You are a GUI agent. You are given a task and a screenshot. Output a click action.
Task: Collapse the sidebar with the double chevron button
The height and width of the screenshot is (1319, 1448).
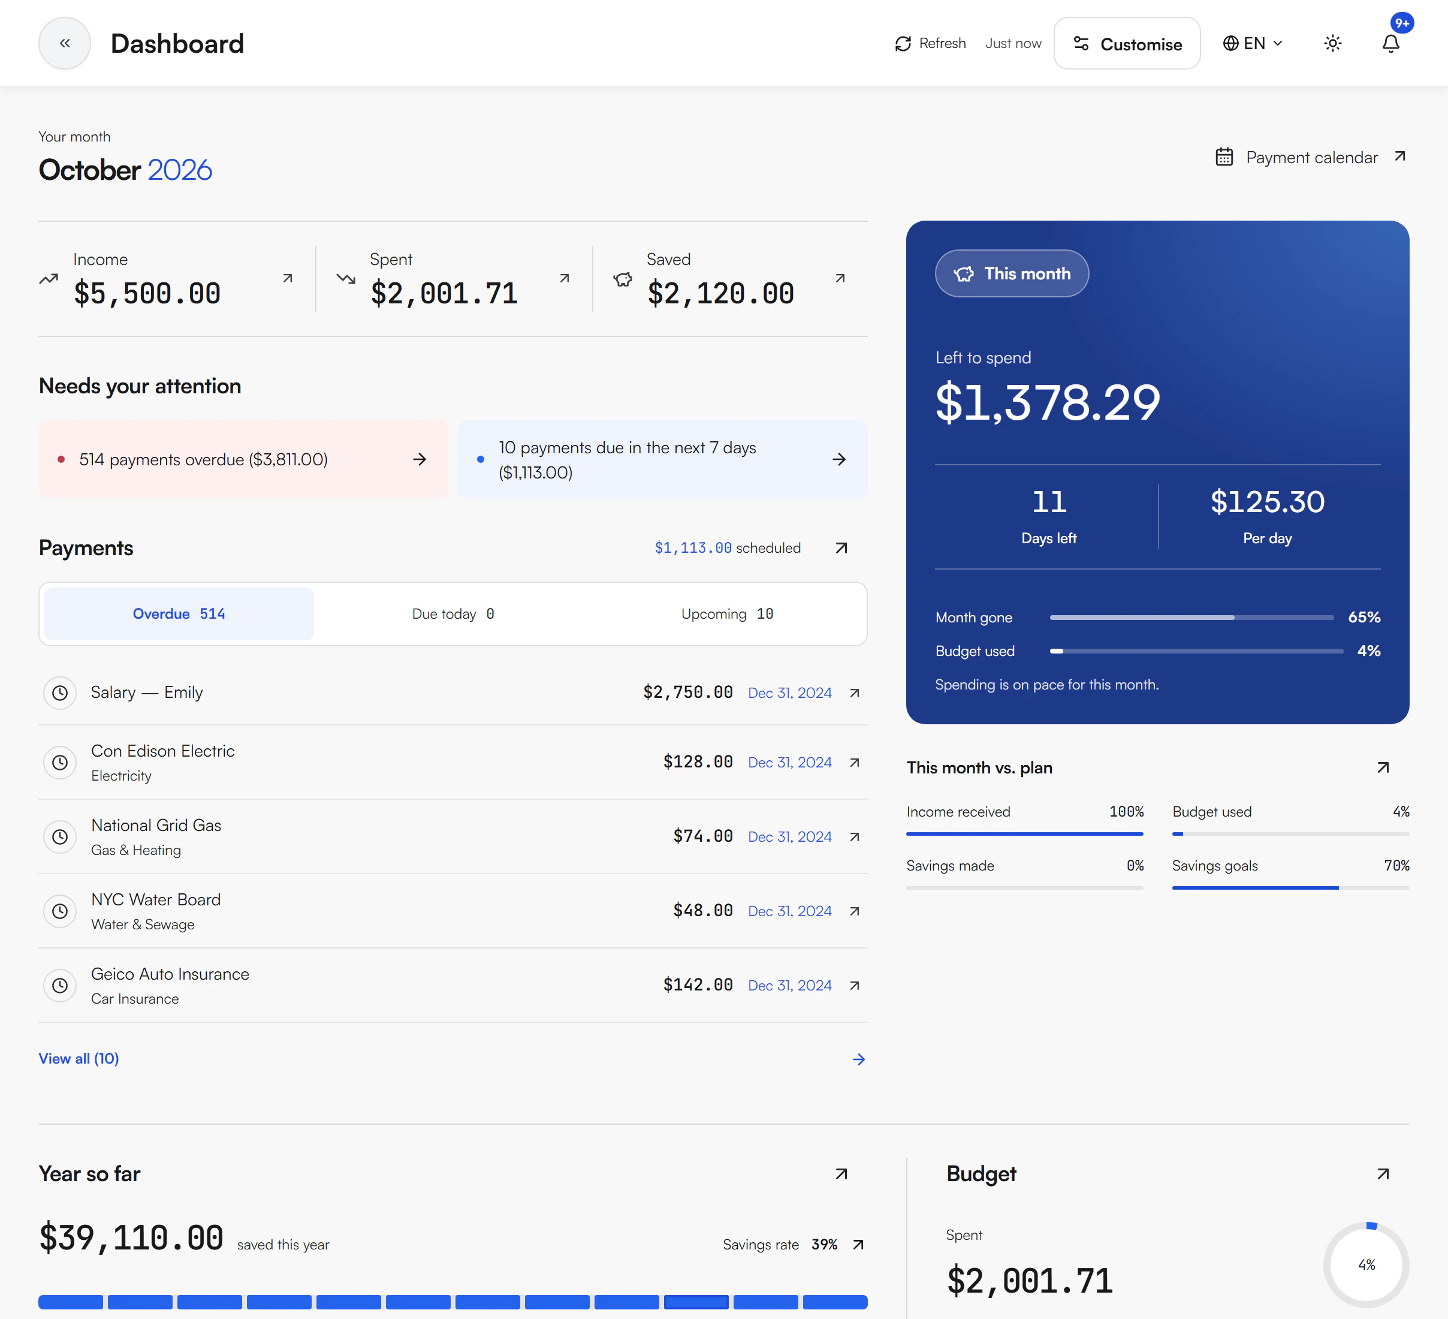click(x=65, y=43)
